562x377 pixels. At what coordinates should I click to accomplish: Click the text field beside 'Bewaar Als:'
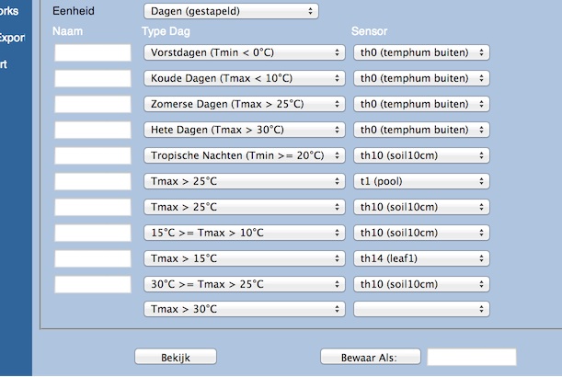coord(472,357)
